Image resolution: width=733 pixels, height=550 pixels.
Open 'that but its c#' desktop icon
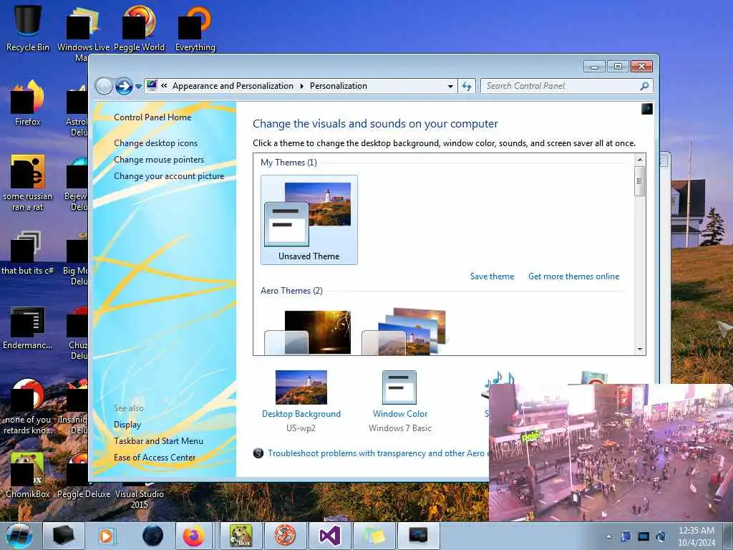pyautogui.click(x=28, y=253)
